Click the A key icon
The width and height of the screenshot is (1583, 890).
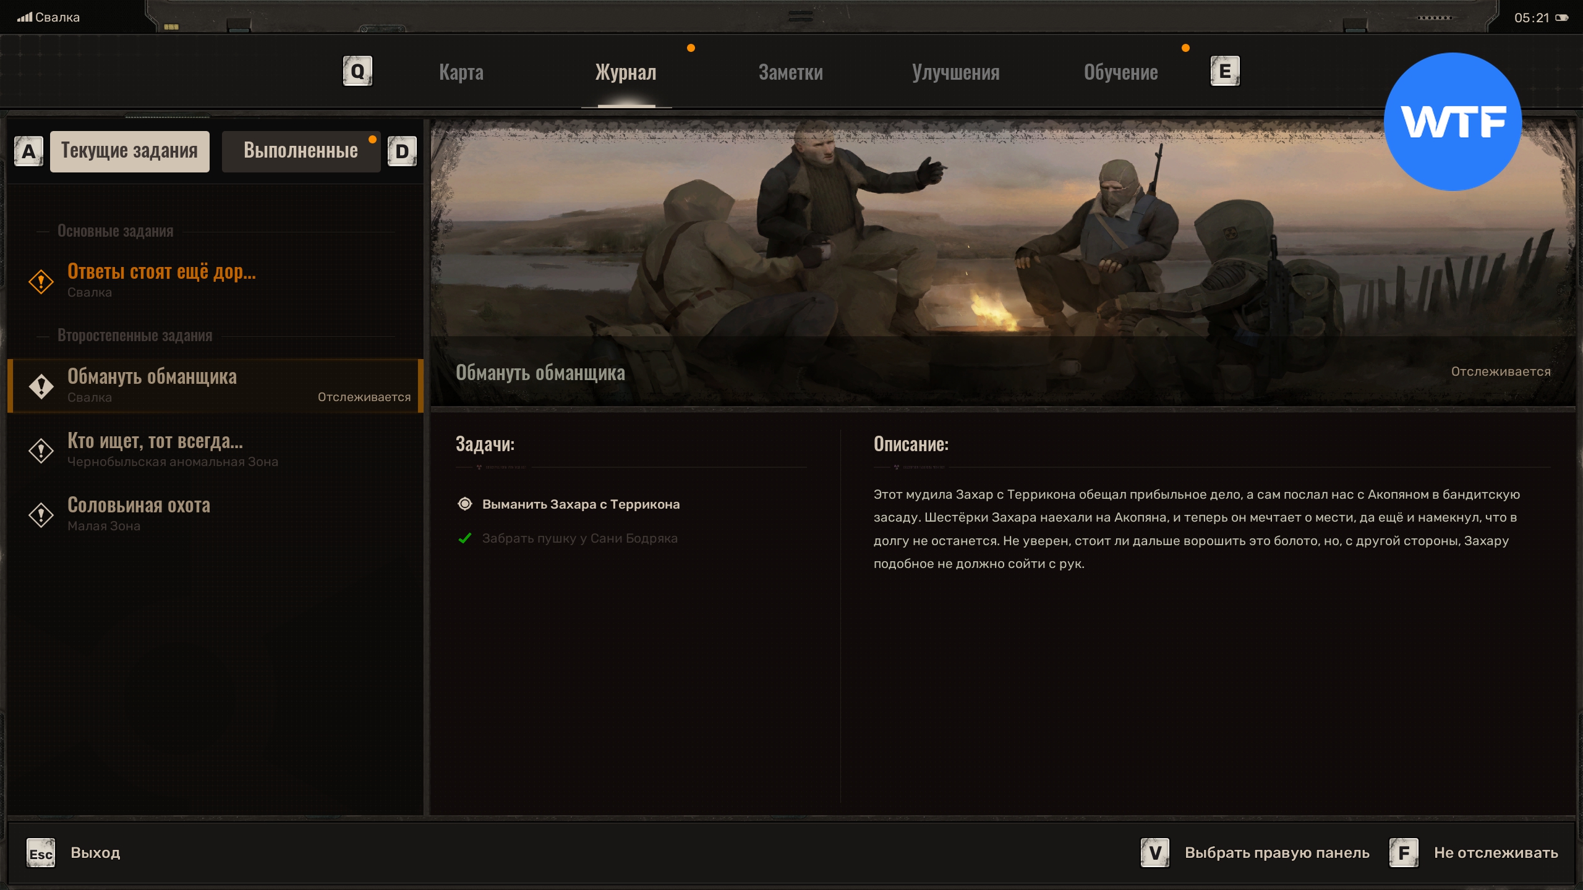click(x=28, y=151)
